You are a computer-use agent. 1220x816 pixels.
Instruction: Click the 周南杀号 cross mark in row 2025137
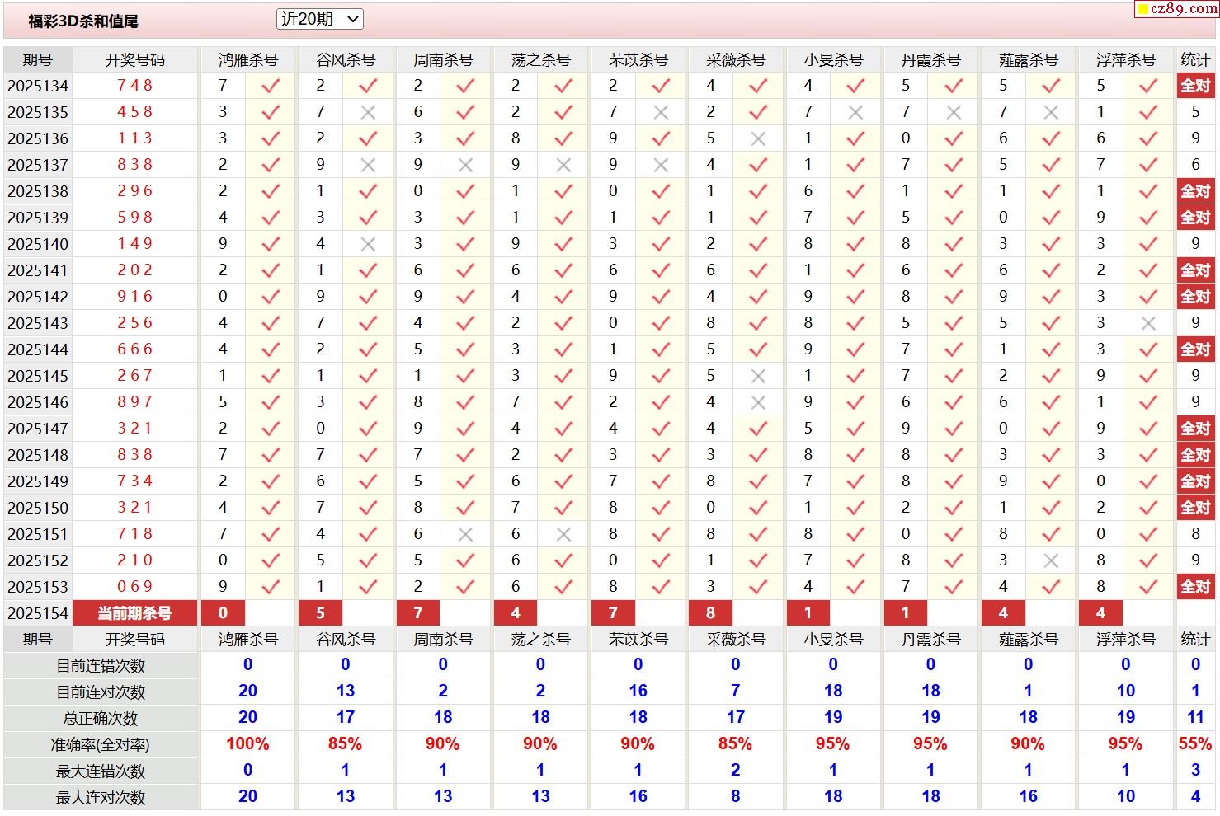(465, 165)
